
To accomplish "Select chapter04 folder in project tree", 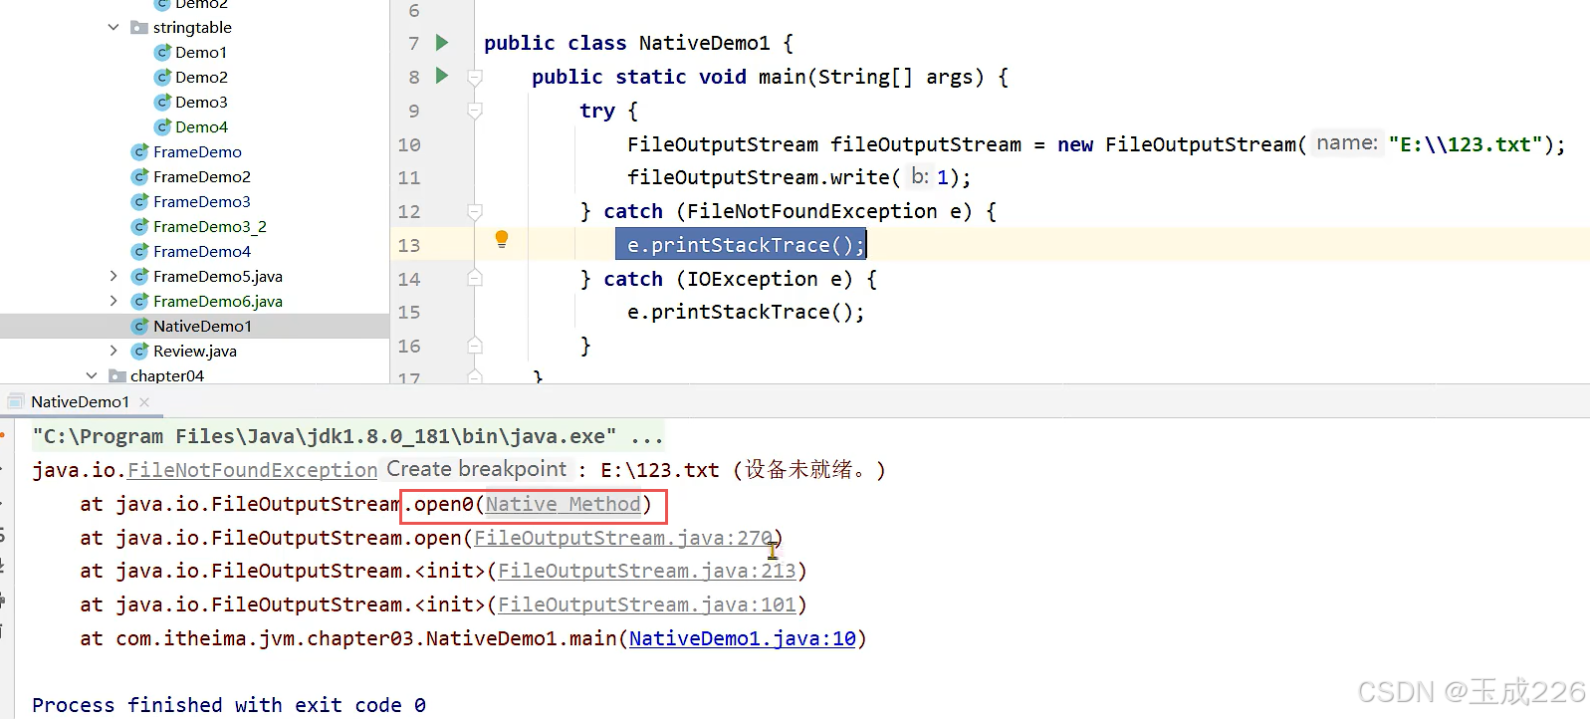I will pyautogui.click(x=167, y=375).
